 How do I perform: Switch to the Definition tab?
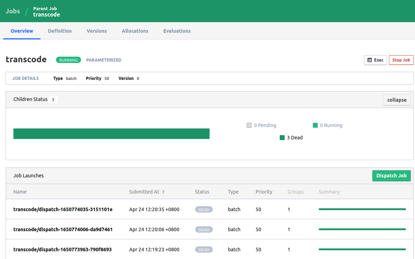point(60,31)
